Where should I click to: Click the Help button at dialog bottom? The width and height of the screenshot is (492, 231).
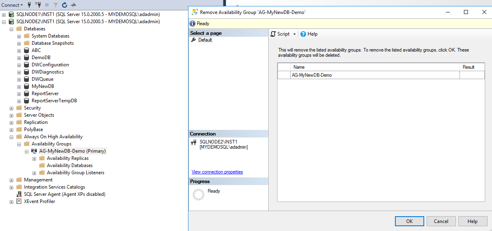click(472, 221)
